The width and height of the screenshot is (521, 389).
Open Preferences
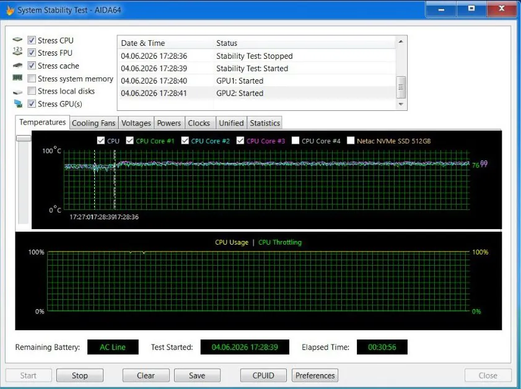coord(315,375)
